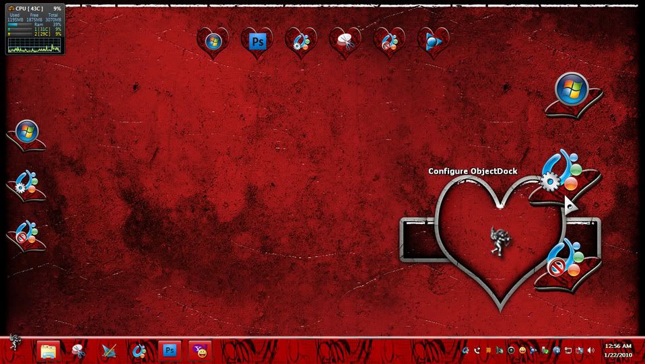645x364 pixels.
Task: Click the round black camera tray icon
Action: point(511,351)
